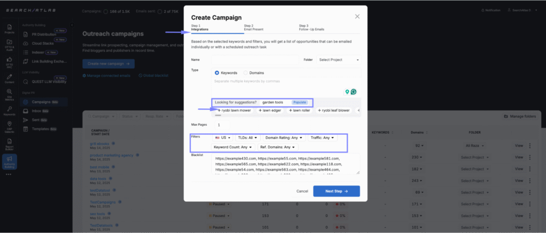Open Traffic: Any filter dropdown
546x233 pixels.
click(x=323, y=138)
